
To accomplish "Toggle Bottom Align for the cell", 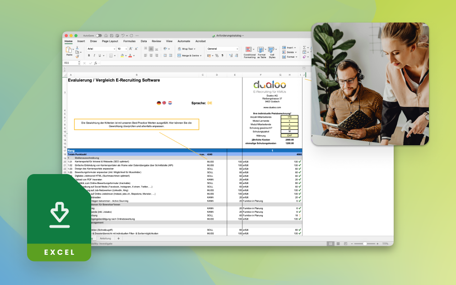I will click(157, 49).
